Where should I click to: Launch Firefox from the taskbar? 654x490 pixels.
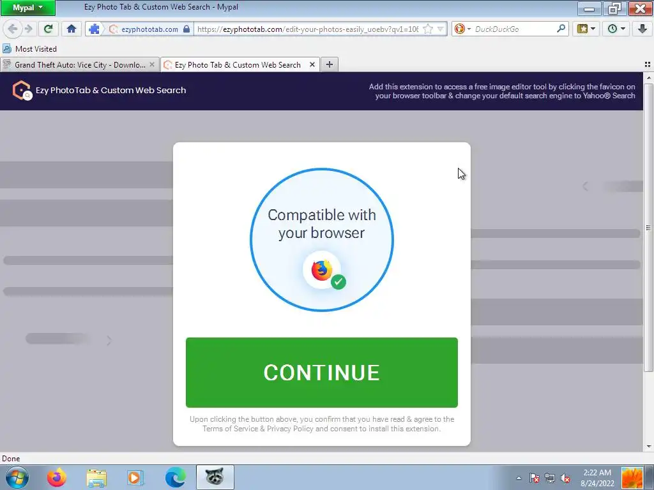click(57, 477)
